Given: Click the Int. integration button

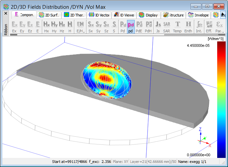Looking at the screenshot, I should click(199, 26).
